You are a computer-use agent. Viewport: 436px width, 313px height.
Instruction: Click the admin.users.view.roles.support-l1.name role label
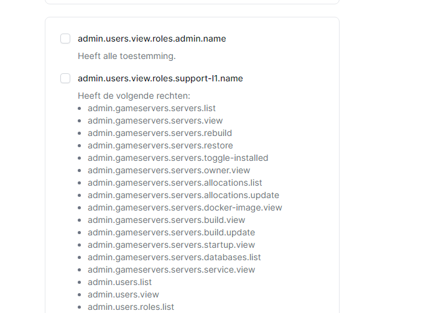(160, 78)
